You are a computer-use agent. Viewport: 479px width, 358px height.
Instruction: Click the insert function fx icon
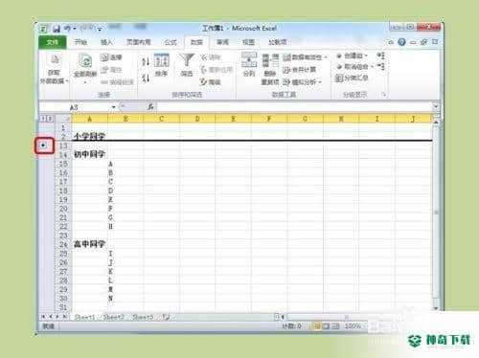click(x=150, y=107)
